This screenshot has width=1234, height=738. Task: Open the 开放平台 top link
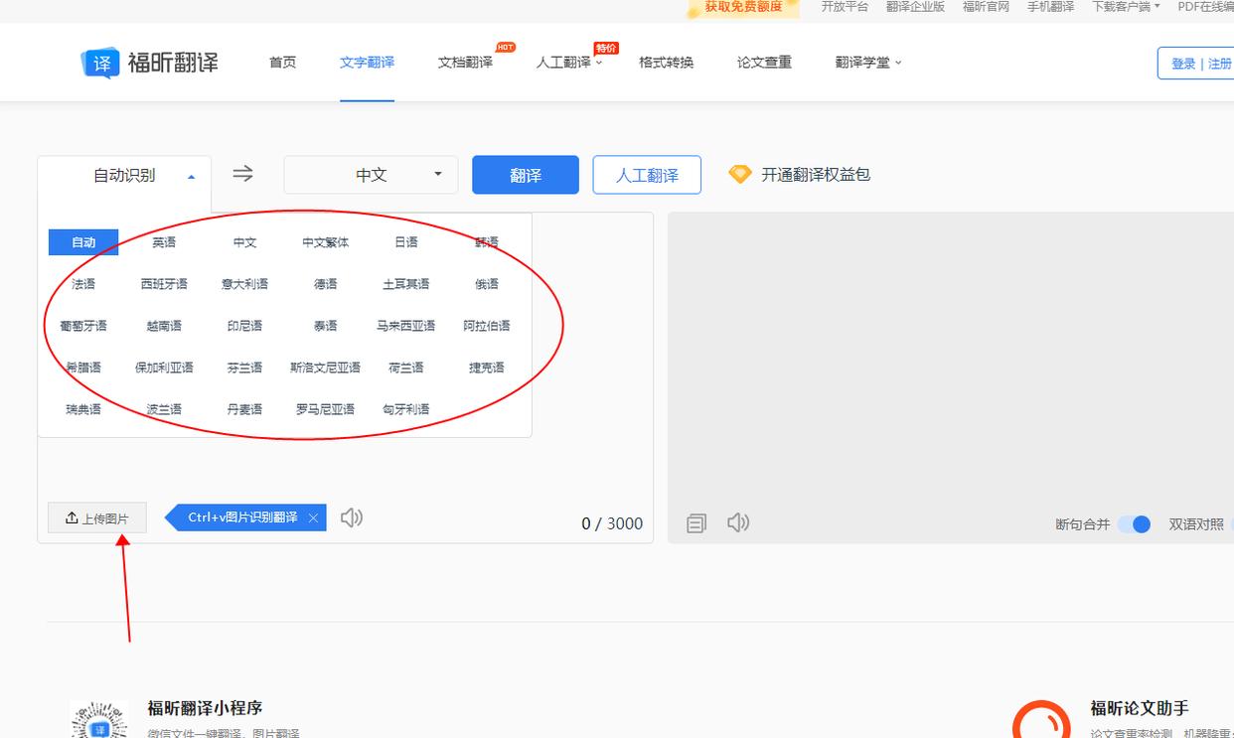click(x=845, y=7)
